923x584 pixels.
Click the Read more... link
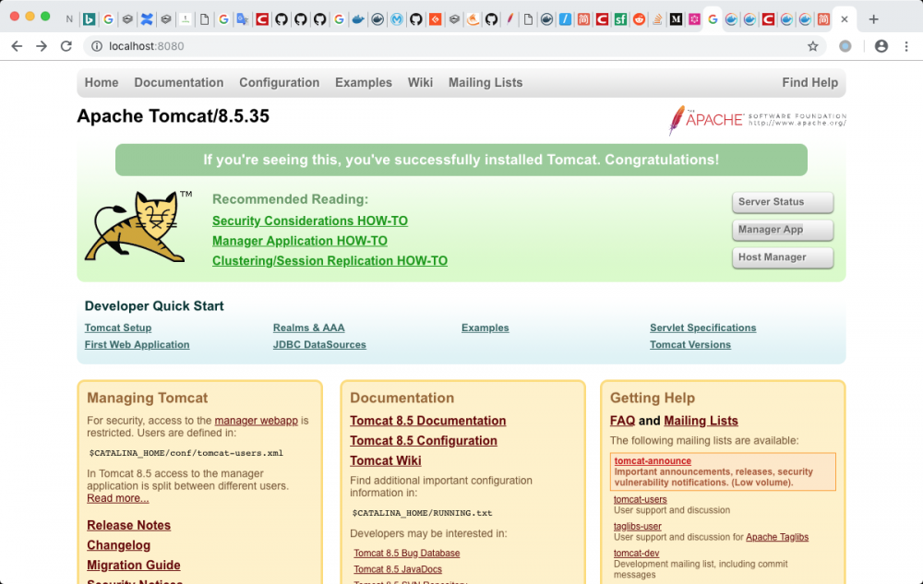[x=118, y=498]
